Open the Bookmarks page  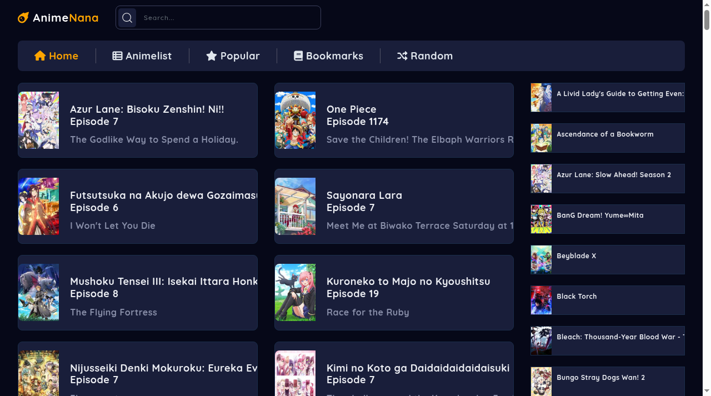pos(328,56)
